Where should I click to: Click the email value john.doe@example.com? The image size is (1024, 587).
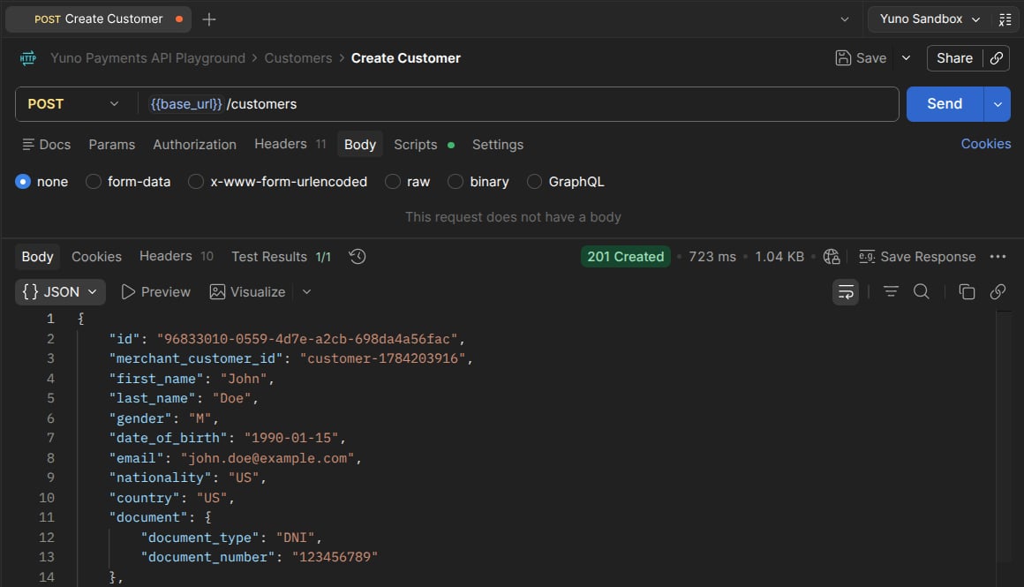(x=267, y=458)
